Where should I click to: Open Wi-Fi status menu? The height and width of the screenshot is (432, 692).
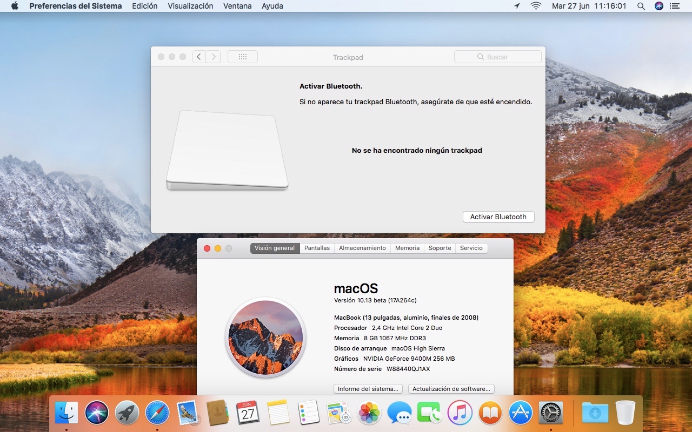coord(536,6)
